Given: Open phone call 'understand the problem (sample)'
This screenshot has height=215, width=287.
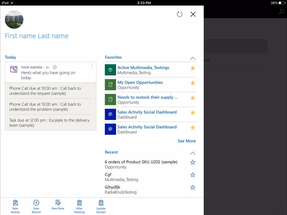Looking at the screenshot, I should pyautogui.click(x=51, y=107).
